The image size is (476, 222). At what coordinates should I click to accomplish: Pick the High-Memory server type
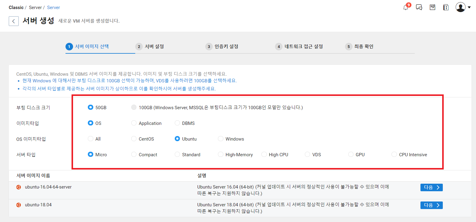point(221,154)
